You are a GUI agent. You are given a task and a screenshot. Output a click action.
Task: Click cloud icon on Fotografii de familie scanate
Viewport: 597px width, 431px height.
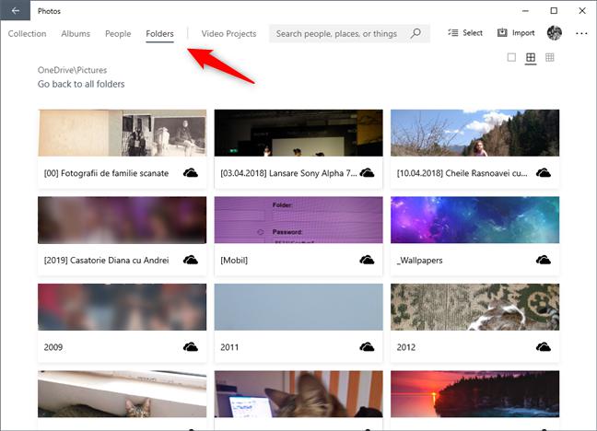point(191,173)
